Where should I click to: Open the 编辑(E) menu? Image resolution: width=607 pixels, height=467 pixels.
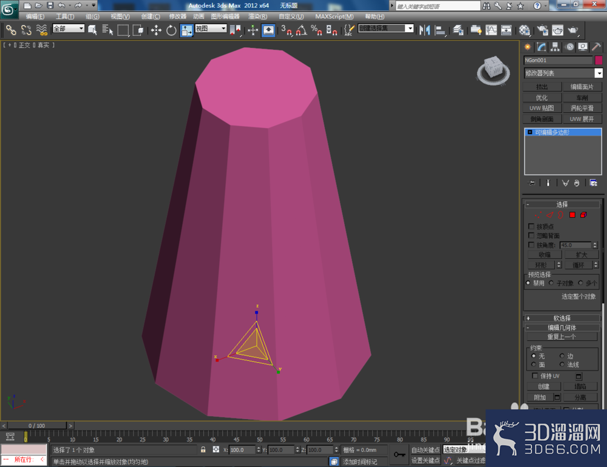coord(35,16)
